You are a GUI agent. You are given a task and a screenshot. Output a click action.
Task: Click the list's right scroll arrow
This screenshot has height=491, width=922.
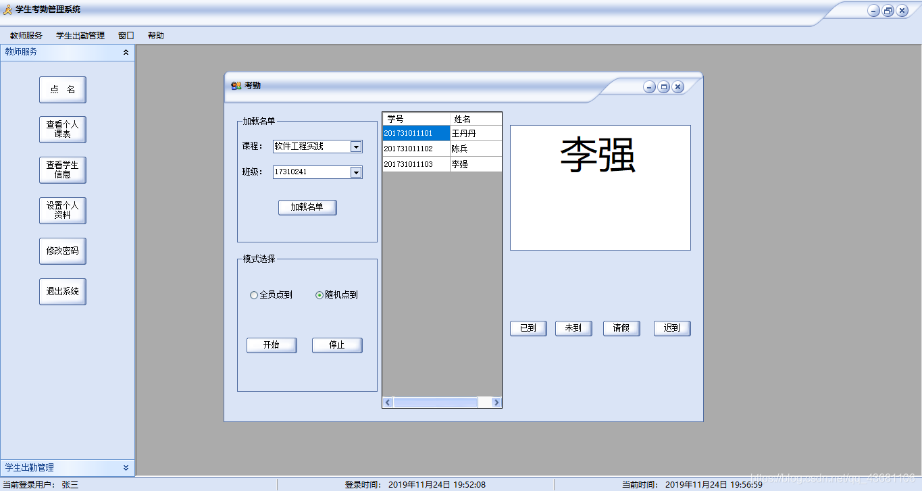coord(496,403)
